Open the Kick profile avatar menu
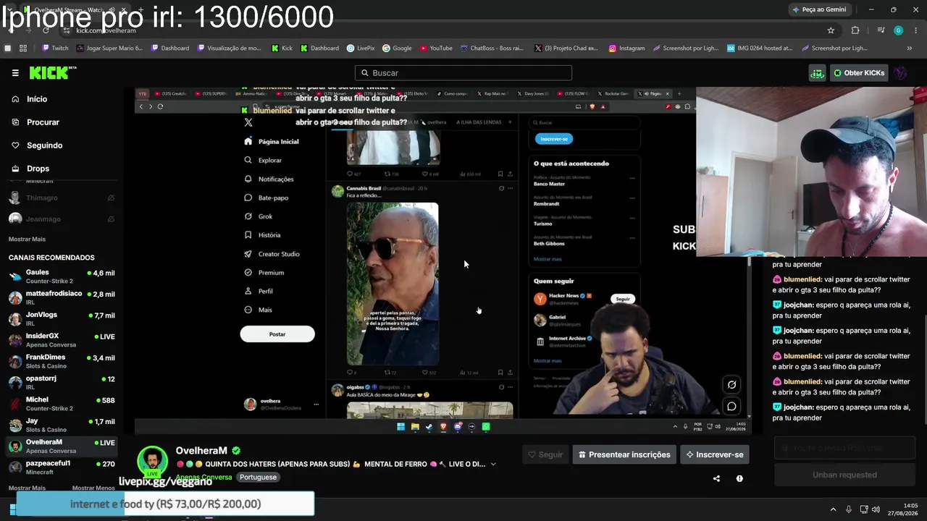The height and width of the screenshot is (521, 927). coord(901,73)
